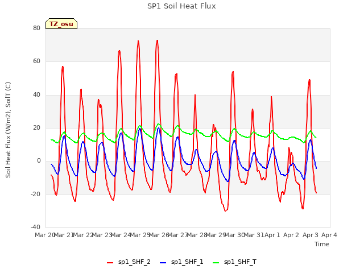Click the y-axis tick label 0

[x=39, y=160]
